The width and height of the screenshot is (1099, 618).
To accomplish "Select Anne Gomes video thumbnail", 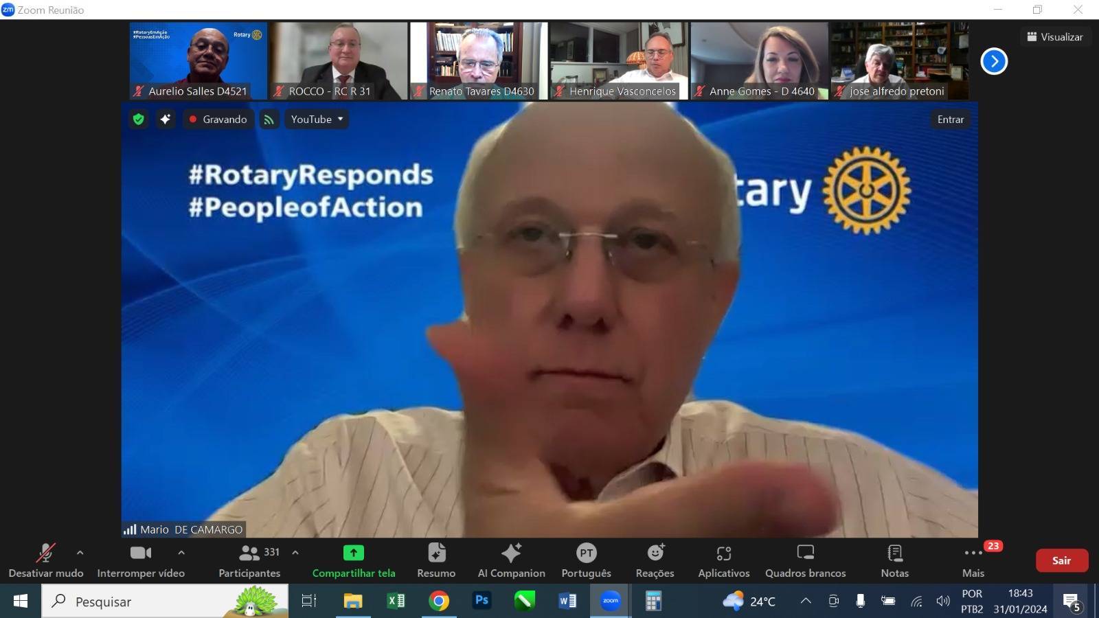I will point(759,61).
